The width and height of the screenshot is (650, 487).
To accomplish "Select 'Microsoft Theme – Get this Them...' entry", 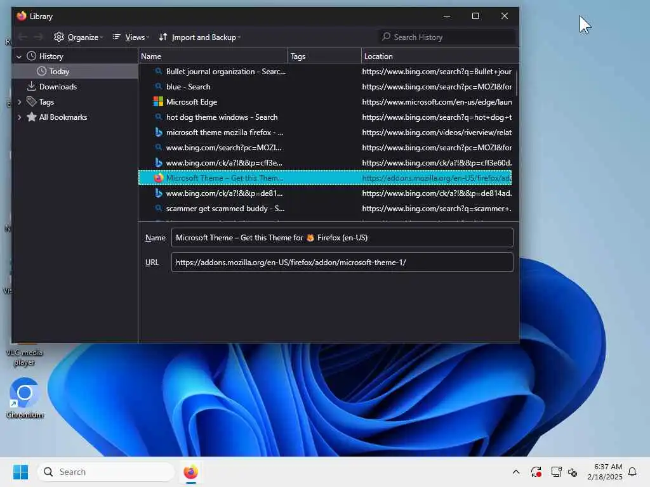I will [325, 178].
